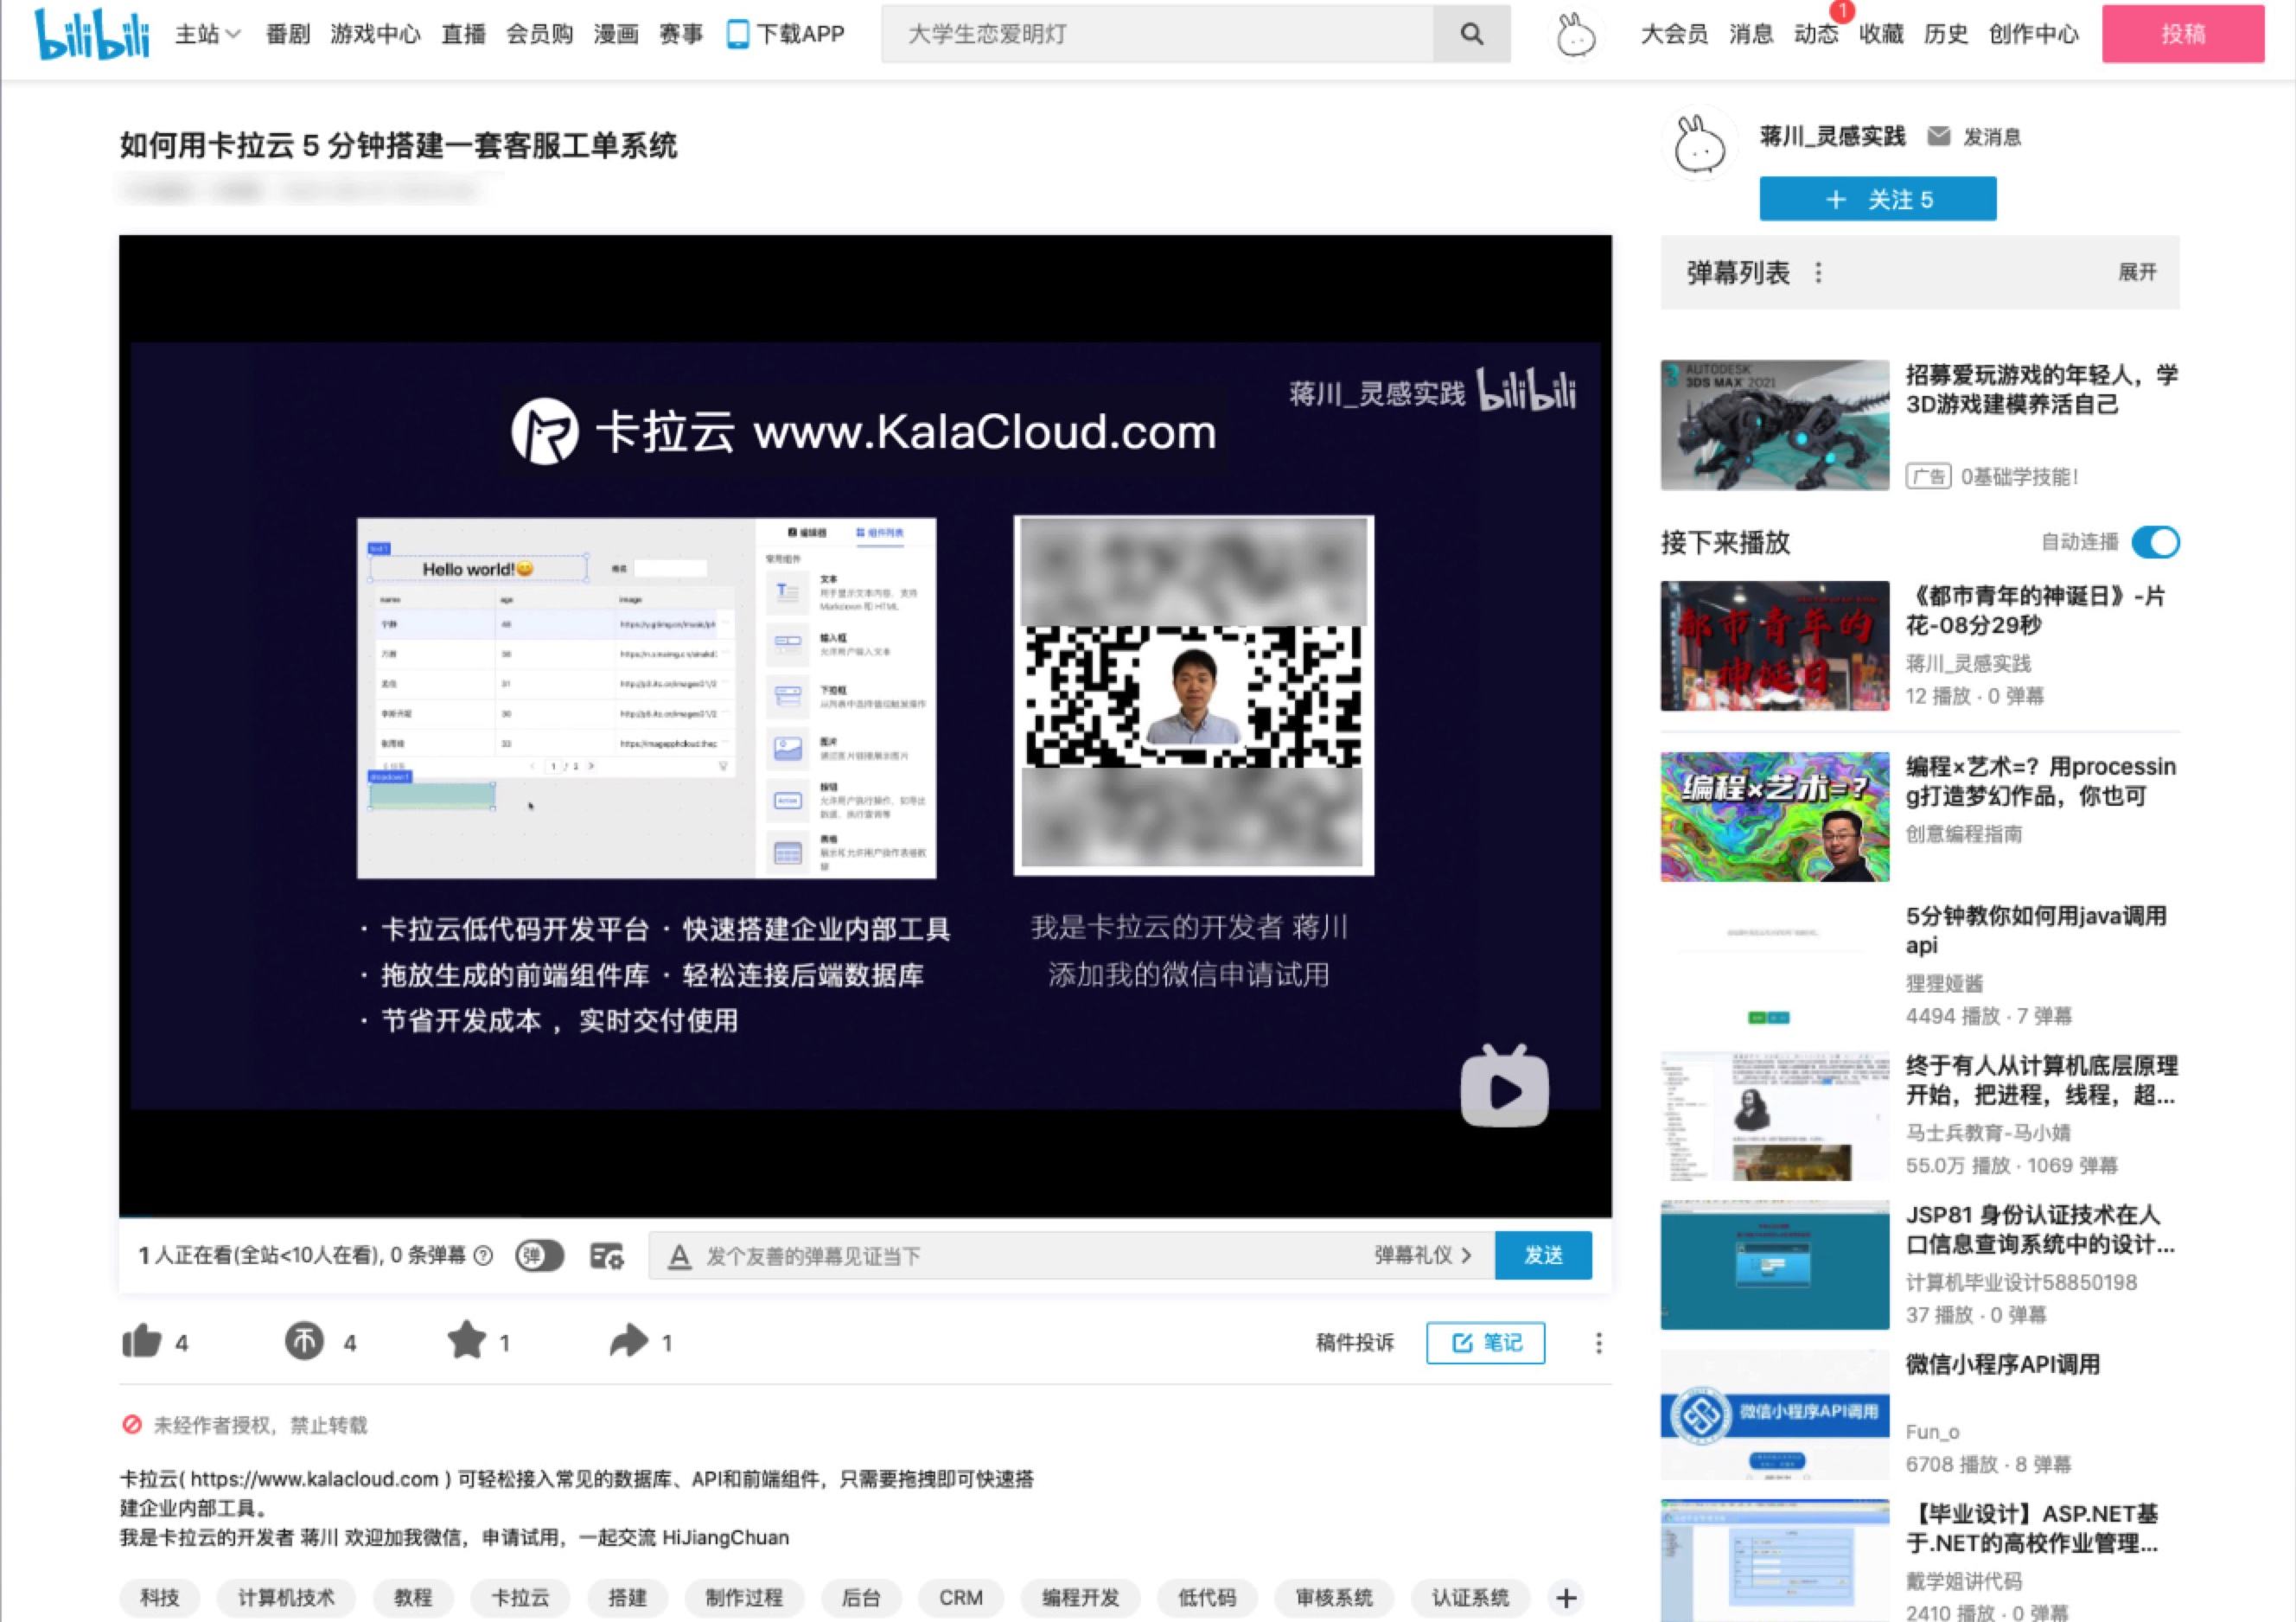Open the 笔记 notes button
Viewport: 2296px width, 1622px height.
1485,1343
